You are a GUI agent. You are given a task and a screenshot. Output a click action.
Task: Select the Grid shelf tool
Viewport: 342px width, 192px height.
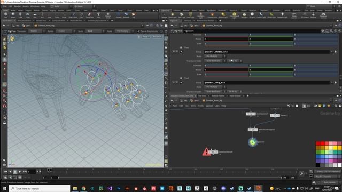click(35, 15)
